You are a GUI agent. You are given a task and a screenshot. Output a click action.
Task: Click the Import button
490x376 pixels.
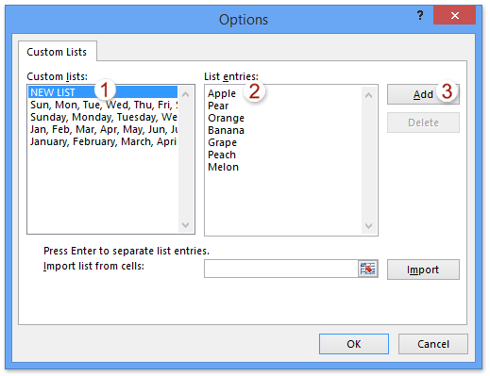[x=423, y=270]
